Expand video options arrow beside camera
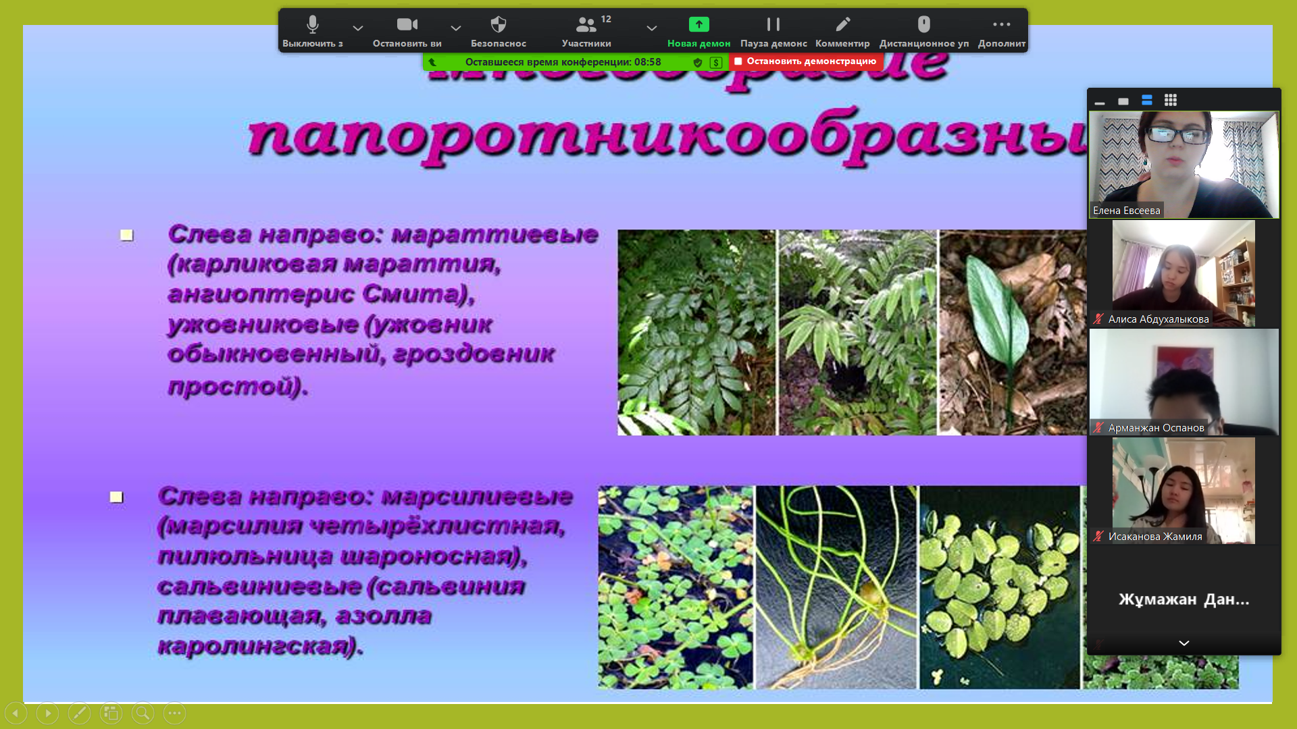Viewport: 1297px width, 729px height. point(456,28)
